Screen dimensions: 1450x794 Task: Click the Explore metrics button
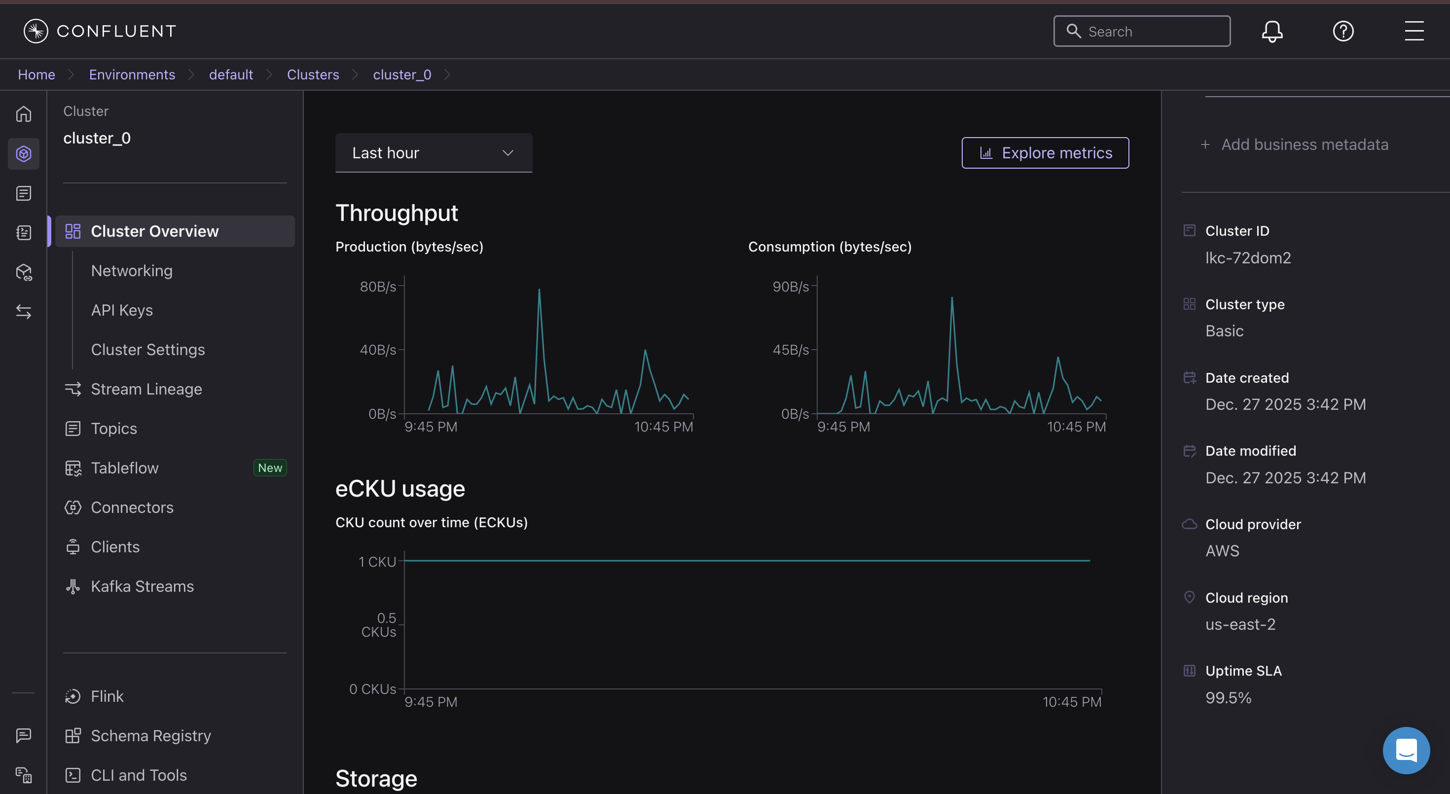[1045, 153]
